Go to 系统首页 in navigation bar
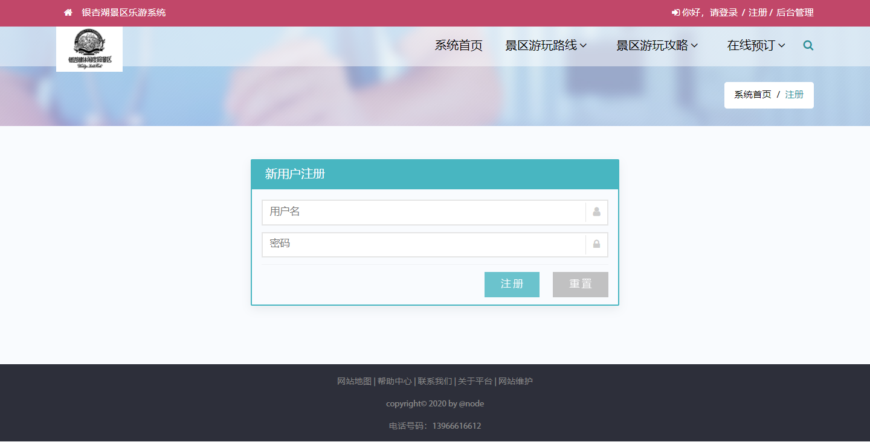Image resolution: width=870 pixels, height=442 pixels. tap(459, 45)
